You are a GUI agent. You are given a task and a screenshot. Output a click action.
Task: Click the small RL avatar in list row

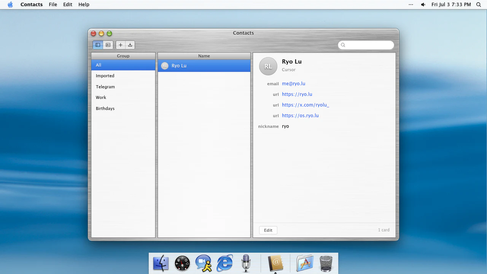pyautogui.click(x=165, y=66)
